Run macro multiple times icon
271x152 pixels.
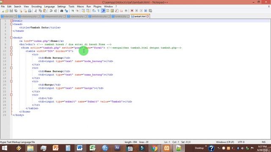[x=146, y=11]
